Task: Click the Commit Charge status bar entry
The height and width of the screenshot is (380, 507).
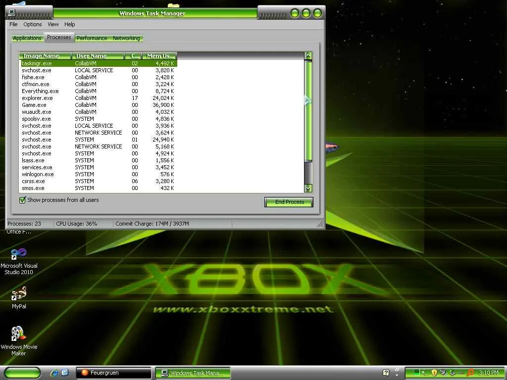Action: 152,224
